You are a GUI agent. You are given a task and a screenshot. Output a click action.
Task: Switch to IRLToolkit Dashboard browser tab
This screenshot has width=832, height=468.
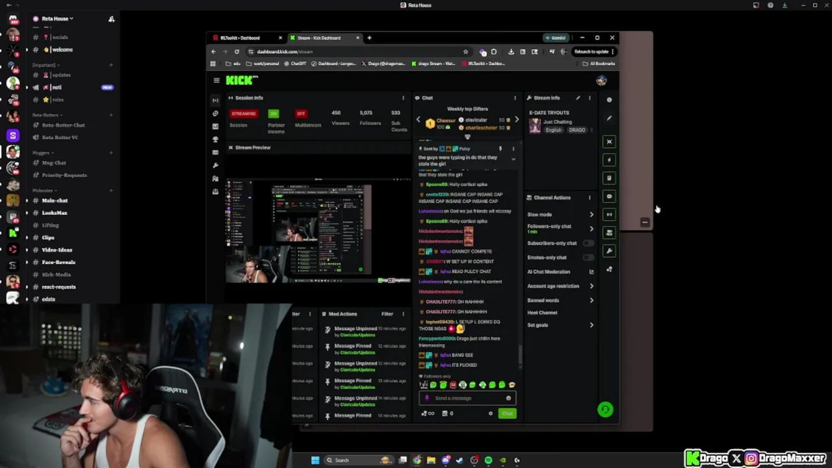(x=246, y=38)
